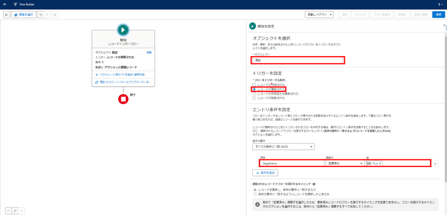Click the エントリ条件を設定 heading
447x215 pixels.
[272, 109]
